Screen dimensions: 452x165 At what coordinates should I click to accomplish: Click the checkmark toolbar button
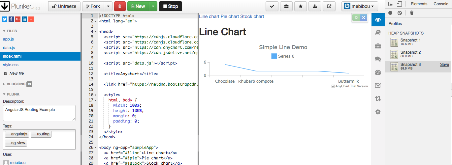(x=272, y=6)
